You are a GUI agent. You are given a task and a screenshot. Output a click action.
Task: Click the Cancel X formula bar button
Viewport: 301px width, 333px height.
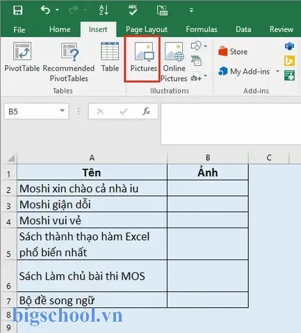tap(100, 112)
